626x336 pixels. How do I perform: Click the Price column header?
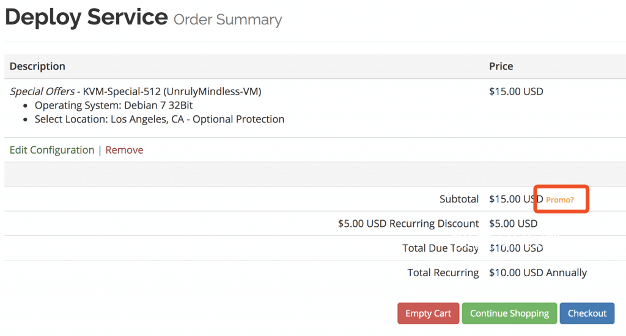tap(501, 66)
